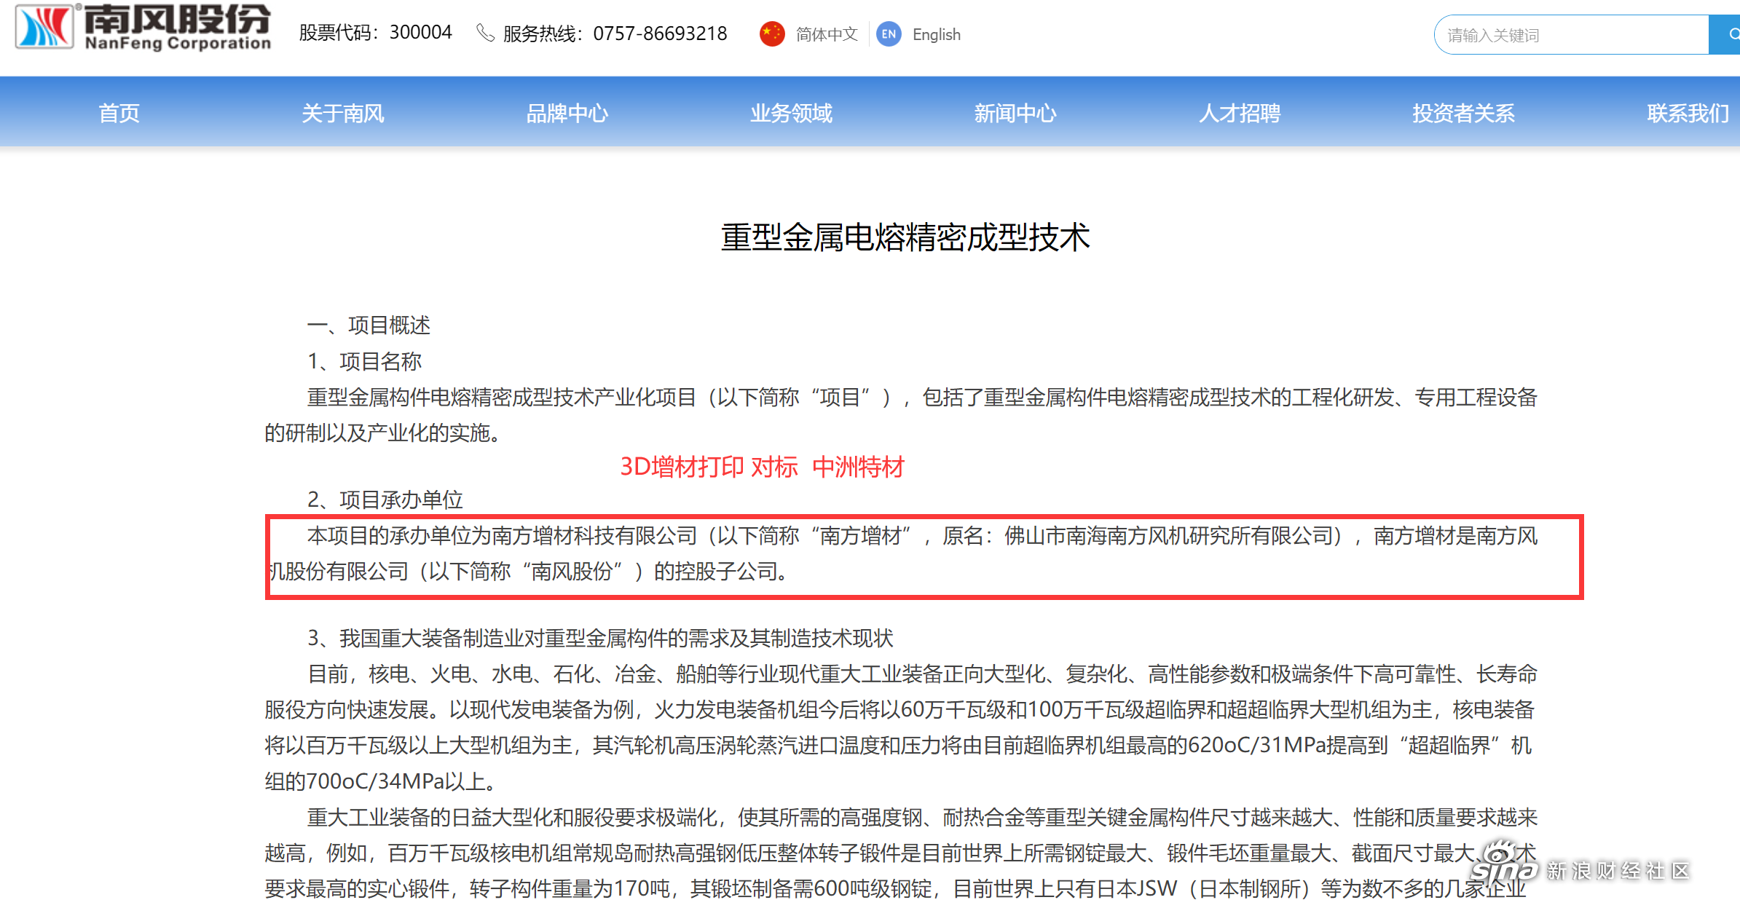
Task: Click the heading 3、我国重大装备制造业 section
Action: [600, 638]
